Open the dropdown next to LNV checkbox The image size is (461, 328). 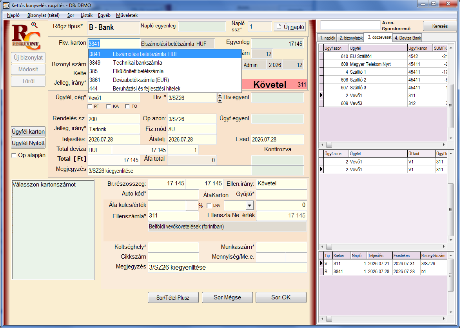pos(250,205)
